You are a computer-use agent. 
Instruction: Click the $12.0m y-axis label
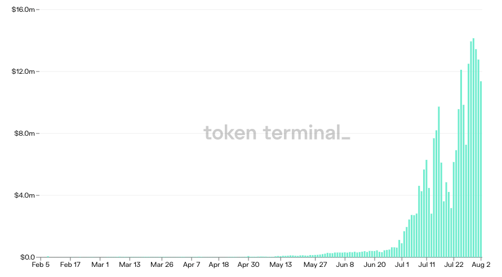(x=24, y=72)
